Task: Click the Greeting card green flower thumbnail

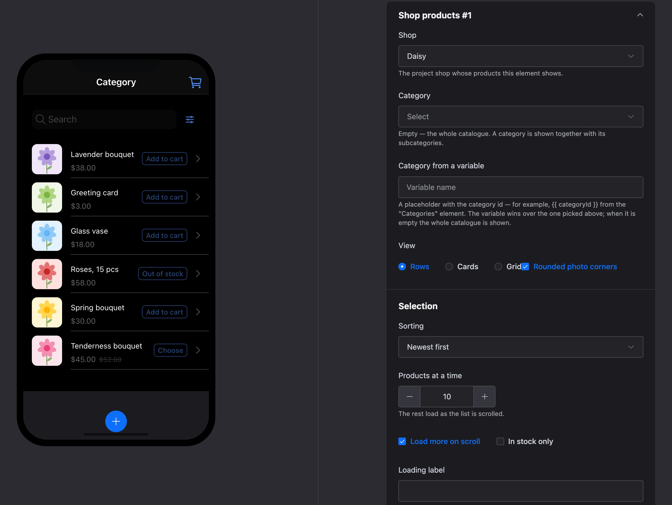Action: tap(47, 197)
